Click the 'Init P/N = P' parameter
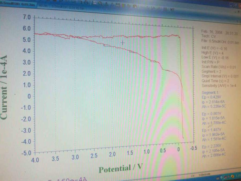241x181 pixels. (210, 62)
